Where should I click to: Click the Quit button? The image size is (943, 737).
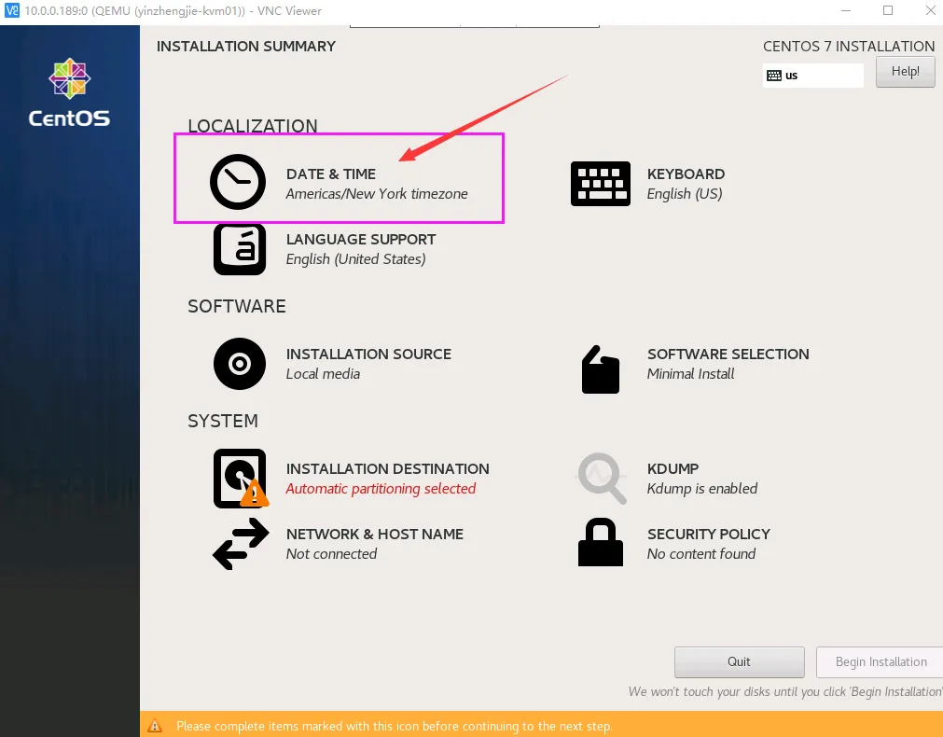739,661
